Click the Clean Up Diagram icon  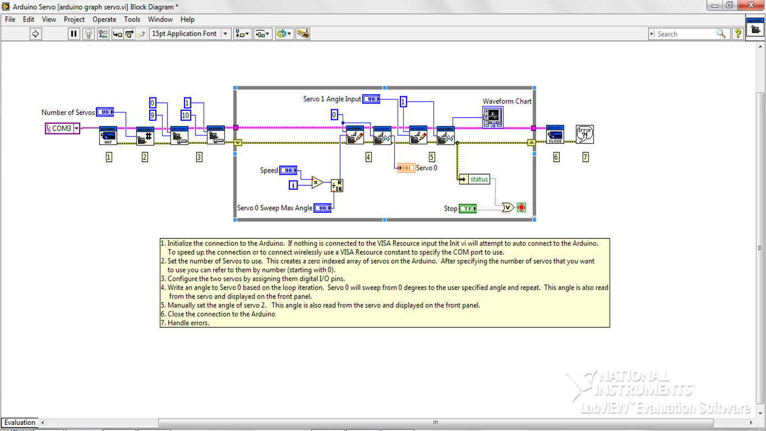pos(302,34)
